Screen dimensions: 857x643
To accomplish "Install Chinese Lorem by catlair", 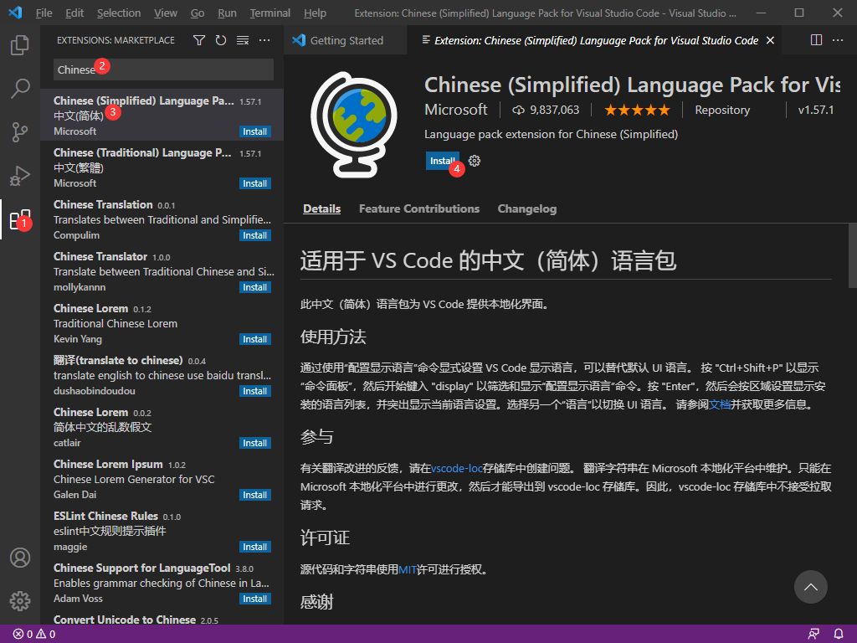I will (255, 444).
